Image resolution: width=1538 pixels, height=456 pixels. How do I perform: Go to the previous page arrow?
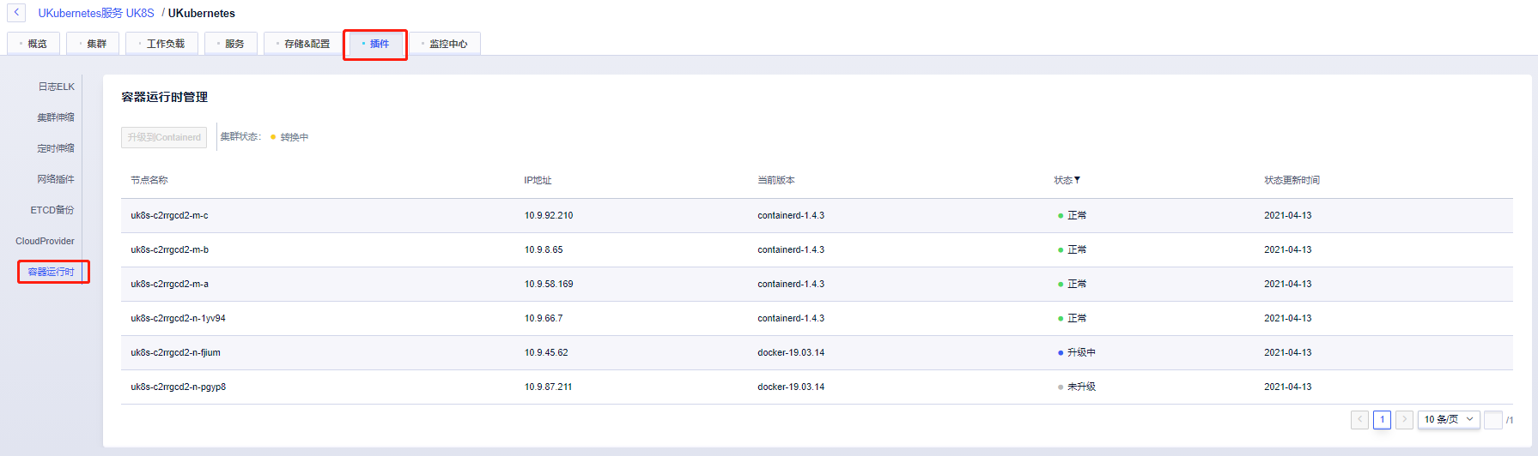(1359, 419)
